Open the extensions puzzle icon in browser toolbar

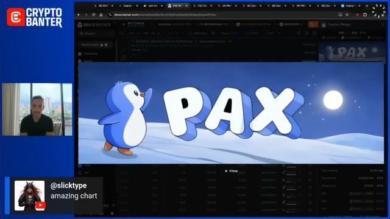[x=365, y=15]
